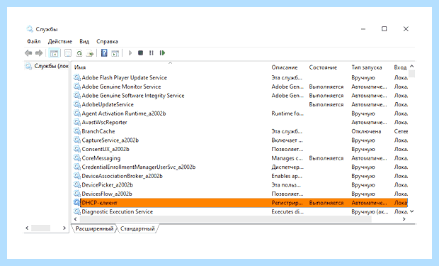Select the CaptureService_a2002b row
The height and width of the screenshot is (266, 439).
pyautogui.click(x=241, y=140)
